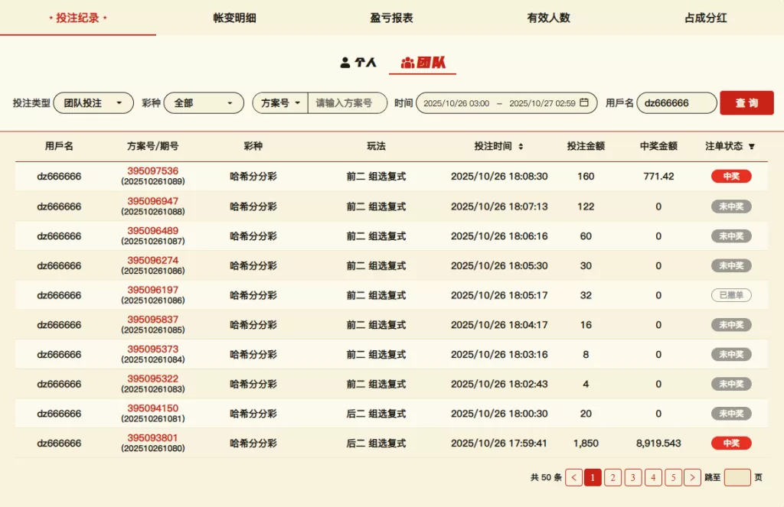Screen dimensions: 784x507
Task: Go to next page with right arrow
Action: [x=692, y=477]
